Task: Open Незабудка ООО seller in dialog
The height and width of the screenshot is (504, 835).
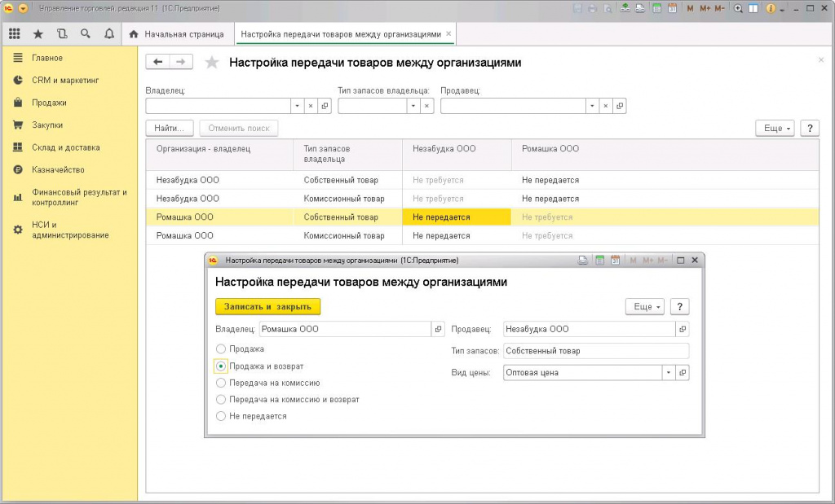Action: (683, 329)
